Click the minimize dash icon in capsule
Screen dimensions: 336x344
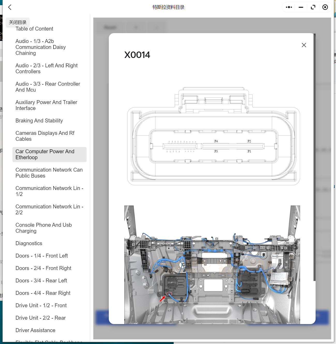pyautogui.click(x=301, y=7)
